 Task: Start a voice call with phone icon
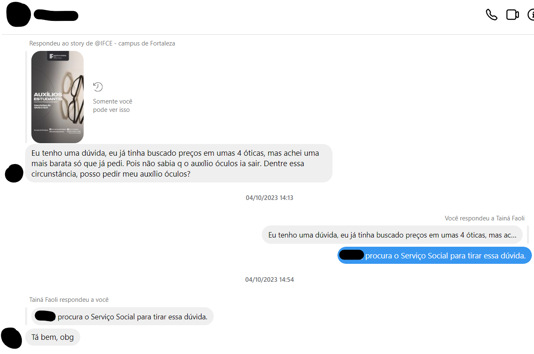pos(491,15)
